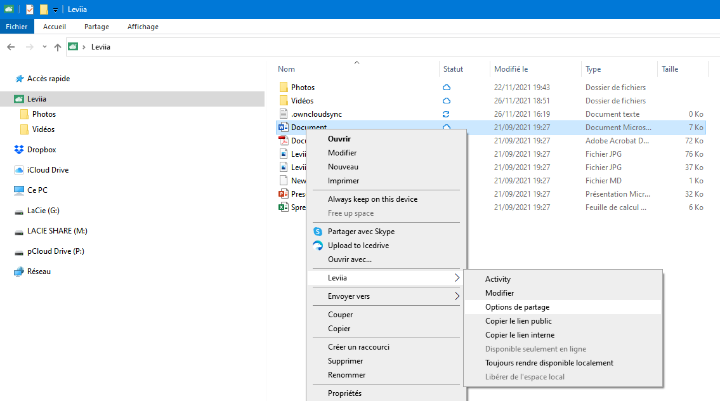
Task: Switch to the Partage ribbon tab
Action: click(97, 27)
